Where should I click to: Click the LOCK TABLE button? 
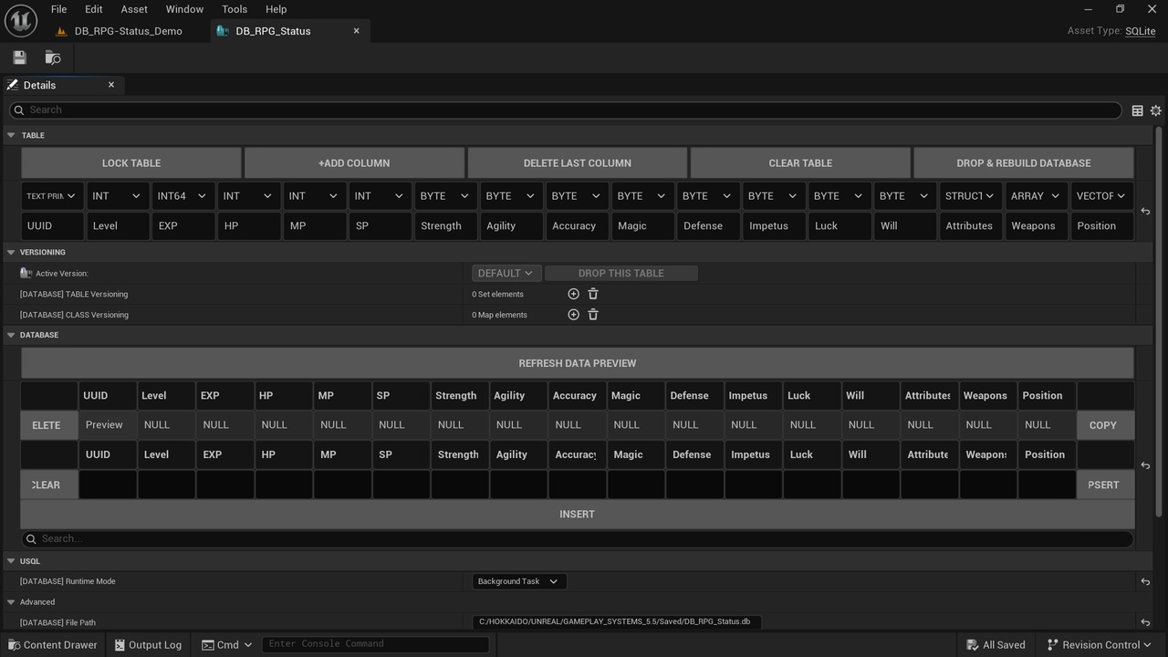click(131, 163)
